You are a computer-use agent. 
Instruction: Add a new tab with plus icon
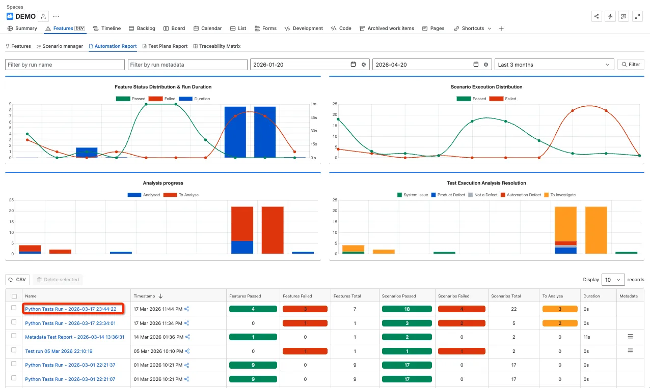coord(501,28)
